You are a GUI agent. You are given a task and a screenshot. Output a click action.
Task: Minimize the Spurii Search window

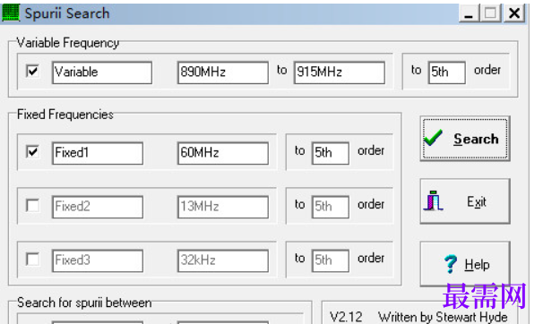click(470, 13)
